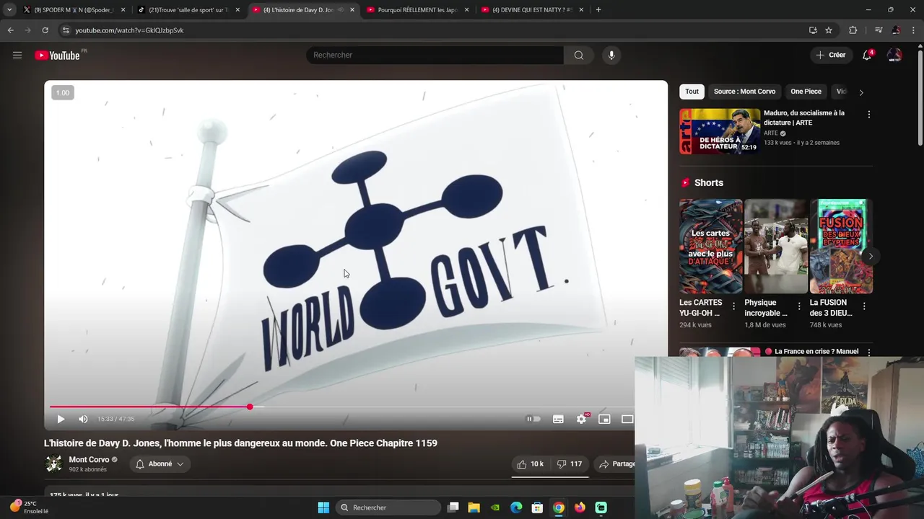Open options for the Physique incroyable short
This screenshot has width=924, height=519.
[798, 306]
